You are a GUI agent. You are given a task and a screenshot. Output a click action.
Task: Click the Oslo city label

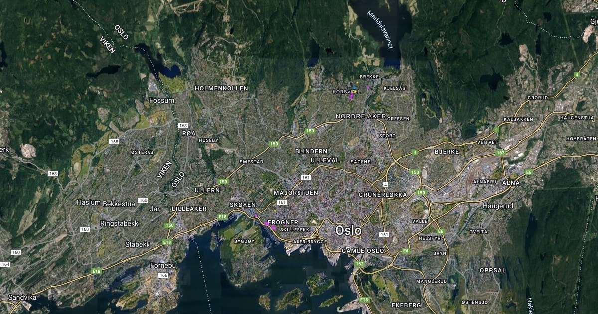point(348,230)
